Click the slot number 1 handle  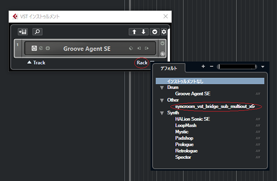click(18, 48)
